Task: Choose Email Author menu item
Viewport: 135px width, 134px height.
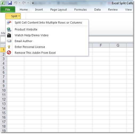Action: click(47, 41)
